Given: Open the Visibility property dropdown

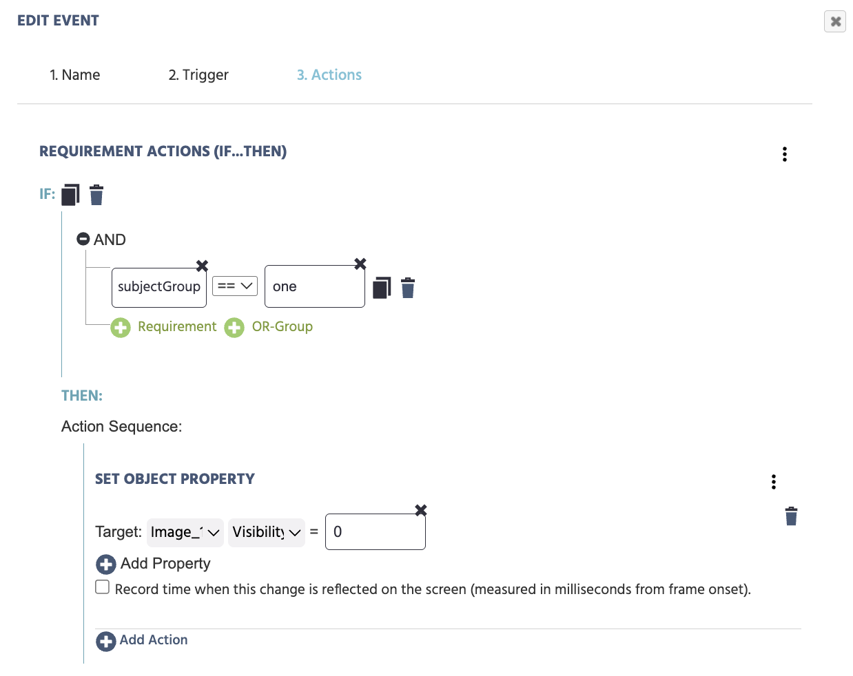Looking at the screenshot, I should tap(266, 532).
